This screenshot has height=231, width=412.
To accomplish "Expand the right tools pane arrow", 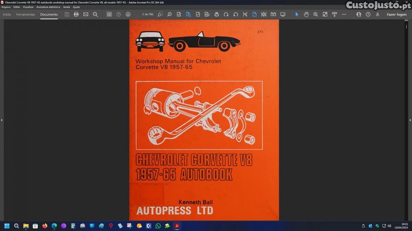I will coord(409,120).
